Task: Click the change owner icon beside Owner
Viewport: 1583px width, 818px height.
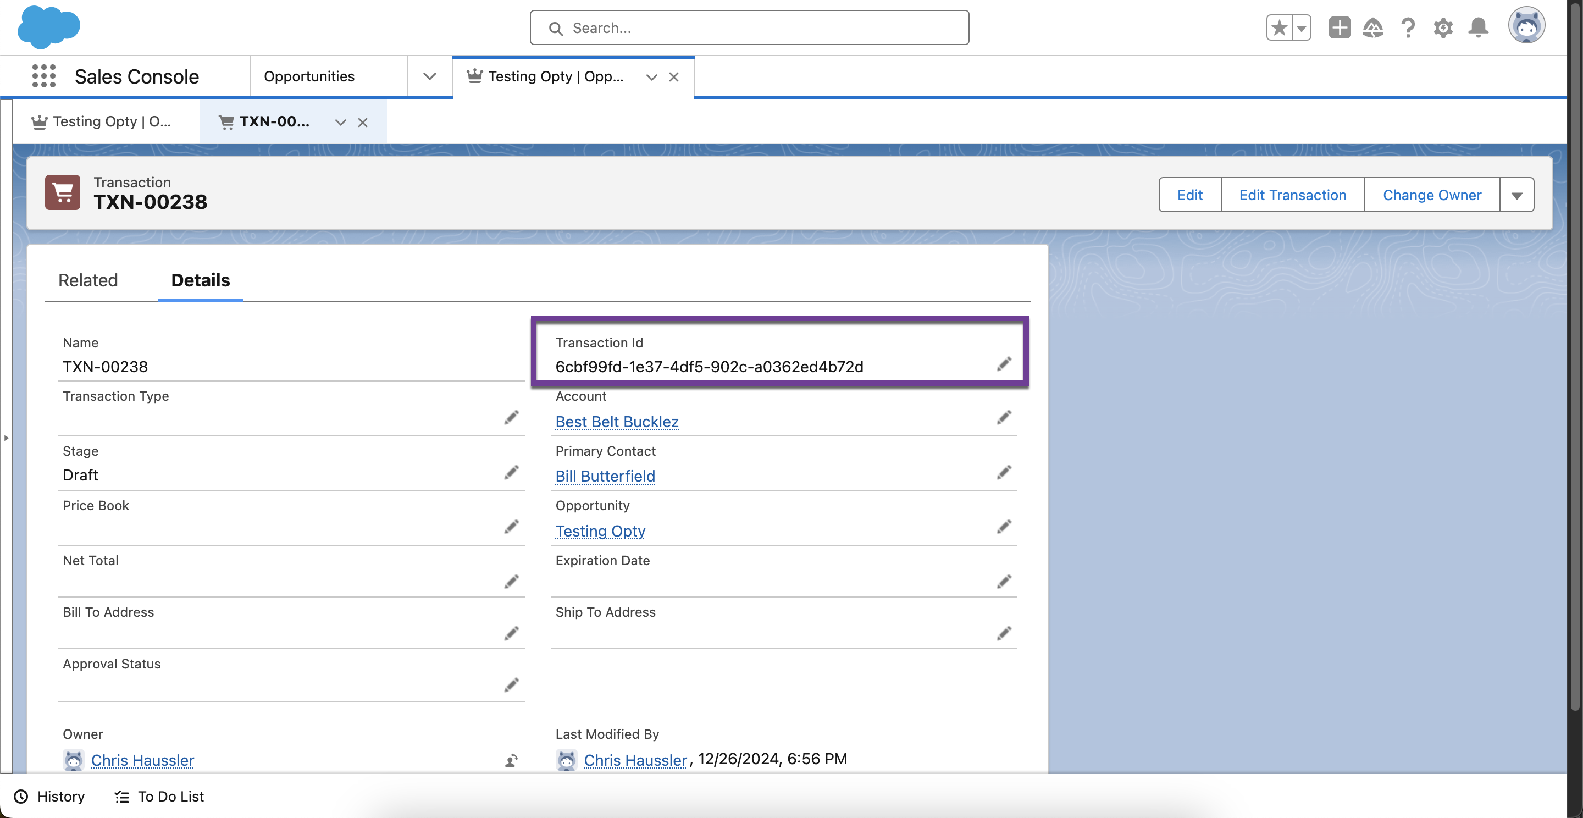Action: (511, 761)
